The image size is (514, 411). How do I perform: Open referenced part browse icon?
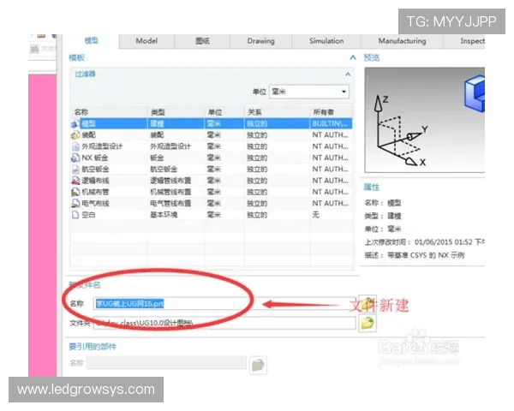pos(258,365)
